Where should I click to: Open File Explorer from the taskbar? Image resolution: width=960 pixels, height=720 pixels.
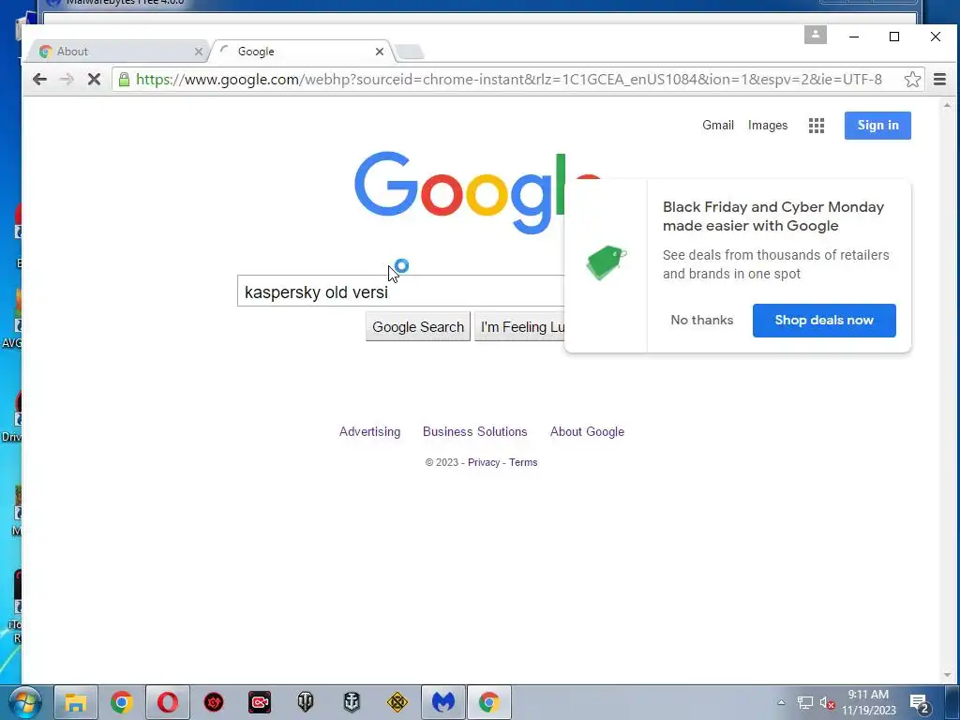[x=76, y=702]
